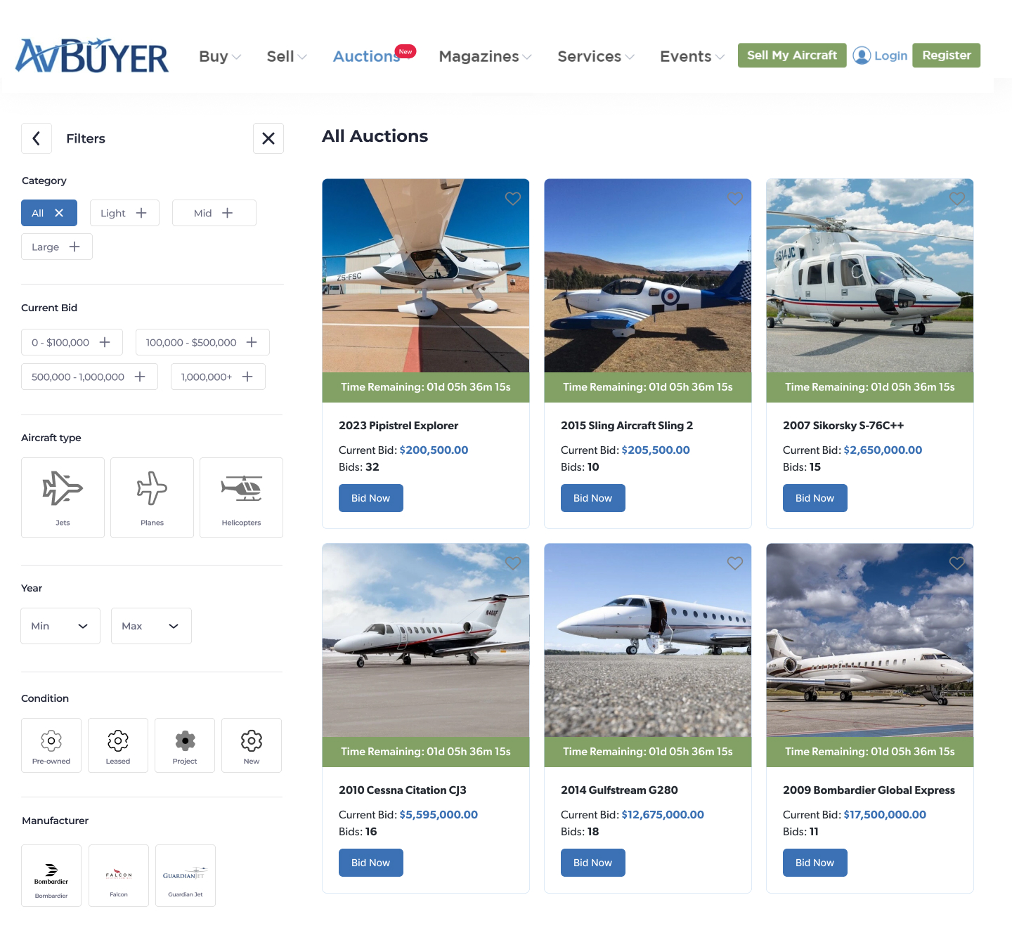Filter by Falcon manufacturer logo
Image resolution: width=1012 pixels, height=947 pixels.
point(119,875)
